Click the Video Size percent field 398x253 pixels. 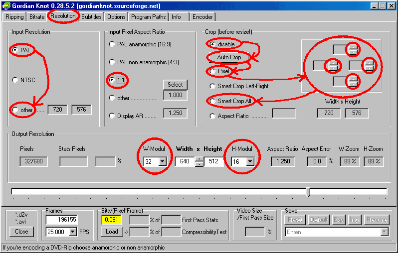[x=255, y=232]
